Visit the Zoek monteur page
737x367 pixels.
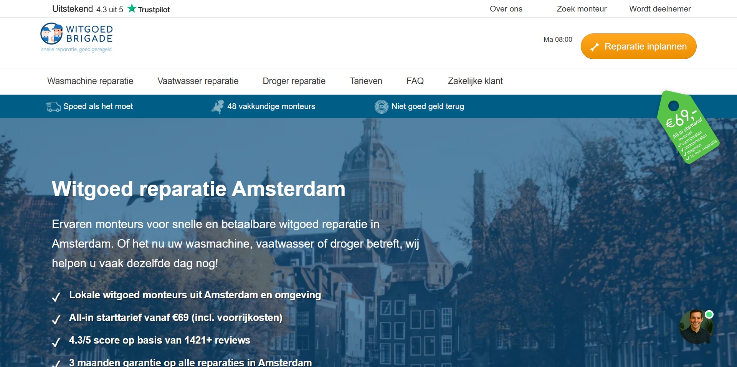(582, 8)
